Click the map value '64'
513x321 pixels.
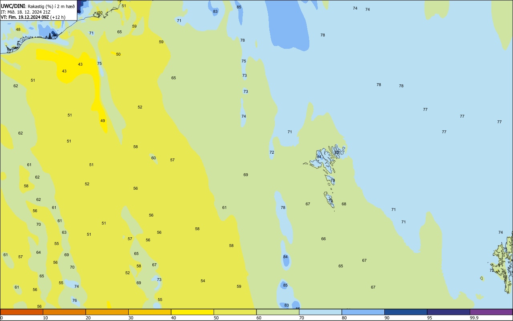[x=38, y=253]
